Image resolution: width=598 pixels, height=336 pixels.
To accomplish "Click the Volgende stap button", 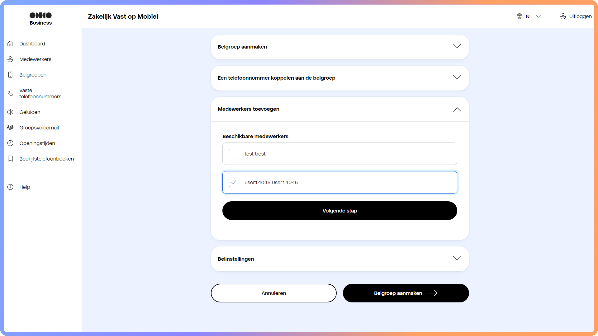I will point(339,211).
